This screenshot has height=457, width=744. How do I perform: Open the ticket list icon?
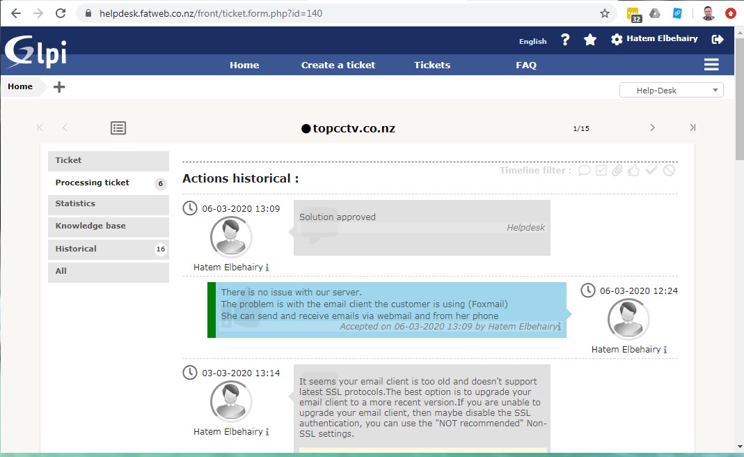coord(118,128)
